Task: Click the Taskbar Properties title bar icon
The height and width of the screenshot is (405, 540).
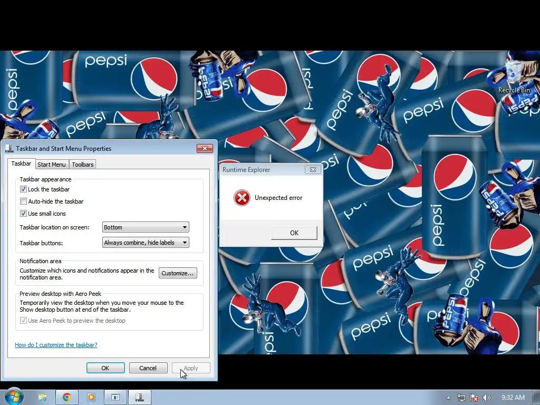Action: pos(9,148)
